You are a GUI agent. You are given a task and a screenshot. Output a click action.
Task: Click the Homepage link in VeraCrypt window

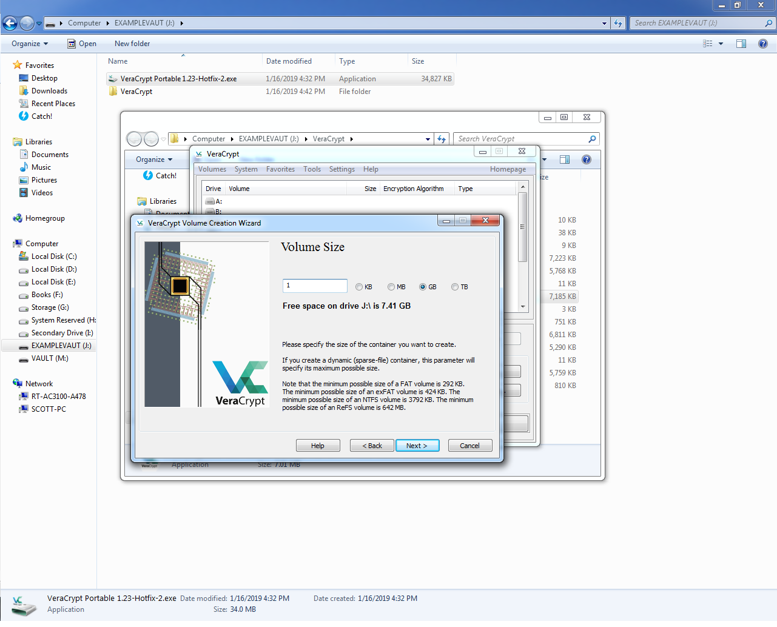[x=508, y=169]
